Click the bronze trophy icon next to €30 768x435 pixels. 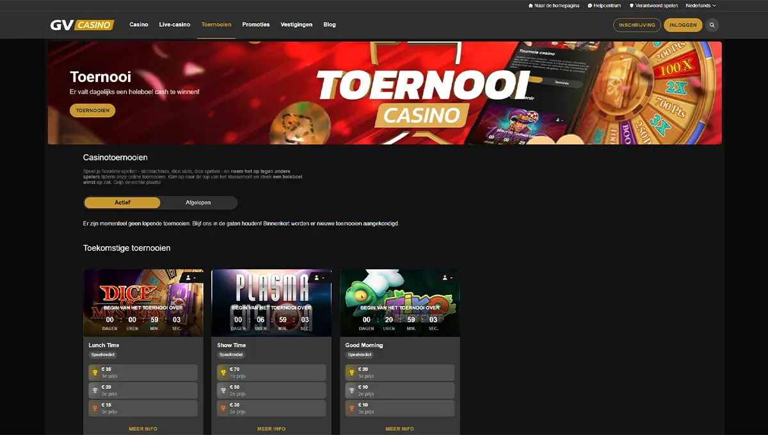223,408
